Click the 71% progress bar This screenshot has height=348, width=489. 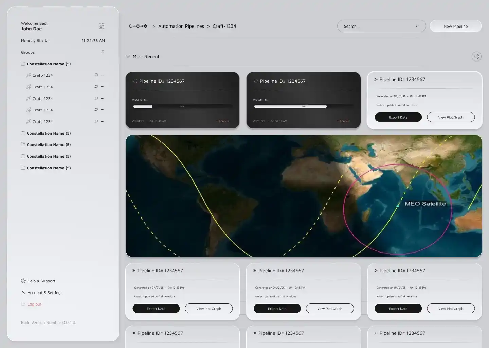(304, 106)
